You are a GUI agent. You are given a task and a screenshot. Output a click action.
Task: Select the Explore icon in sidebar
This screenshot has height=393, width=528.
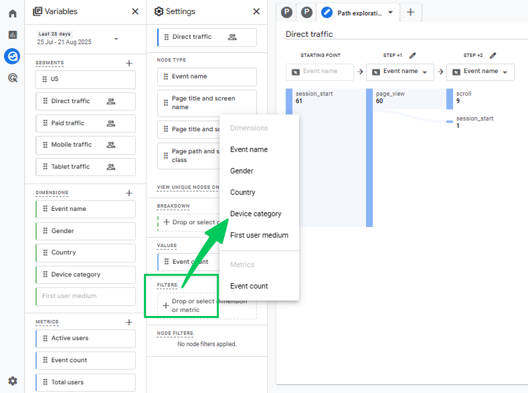(x=12, y=56)
